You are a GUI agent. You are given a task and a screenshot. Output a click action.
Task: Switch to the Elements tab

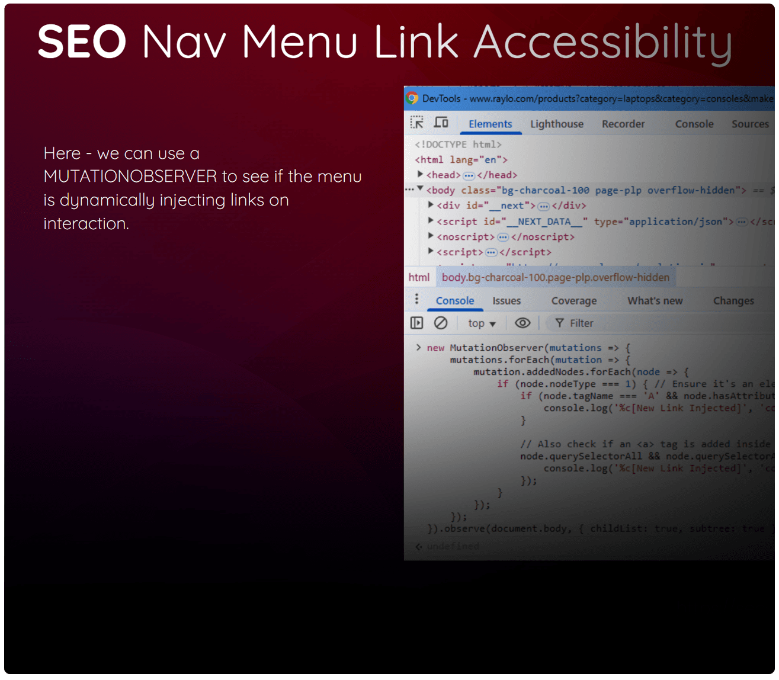tap(490, 124)
